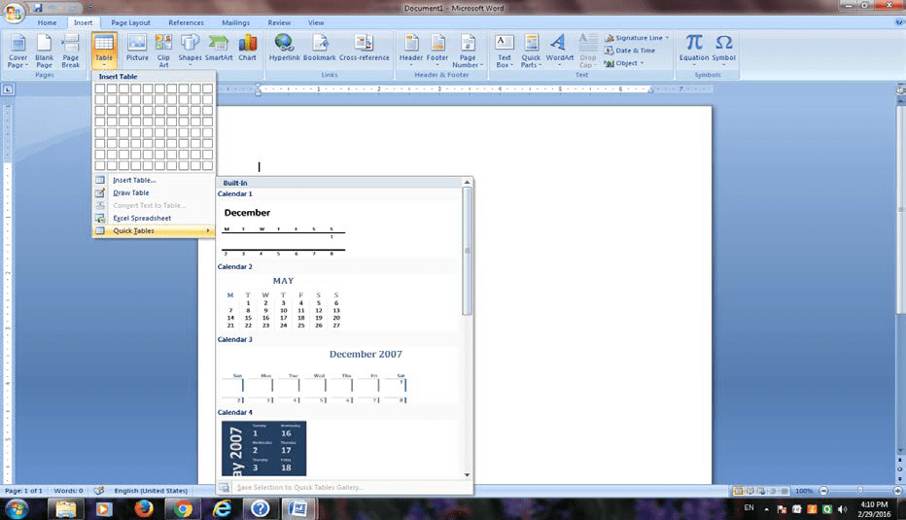906x520 pixels.
Task: Click Words: 0 status indicator
Action: [68, 491]
